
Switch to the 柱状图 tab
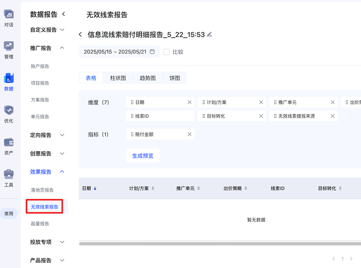[118, 78]
